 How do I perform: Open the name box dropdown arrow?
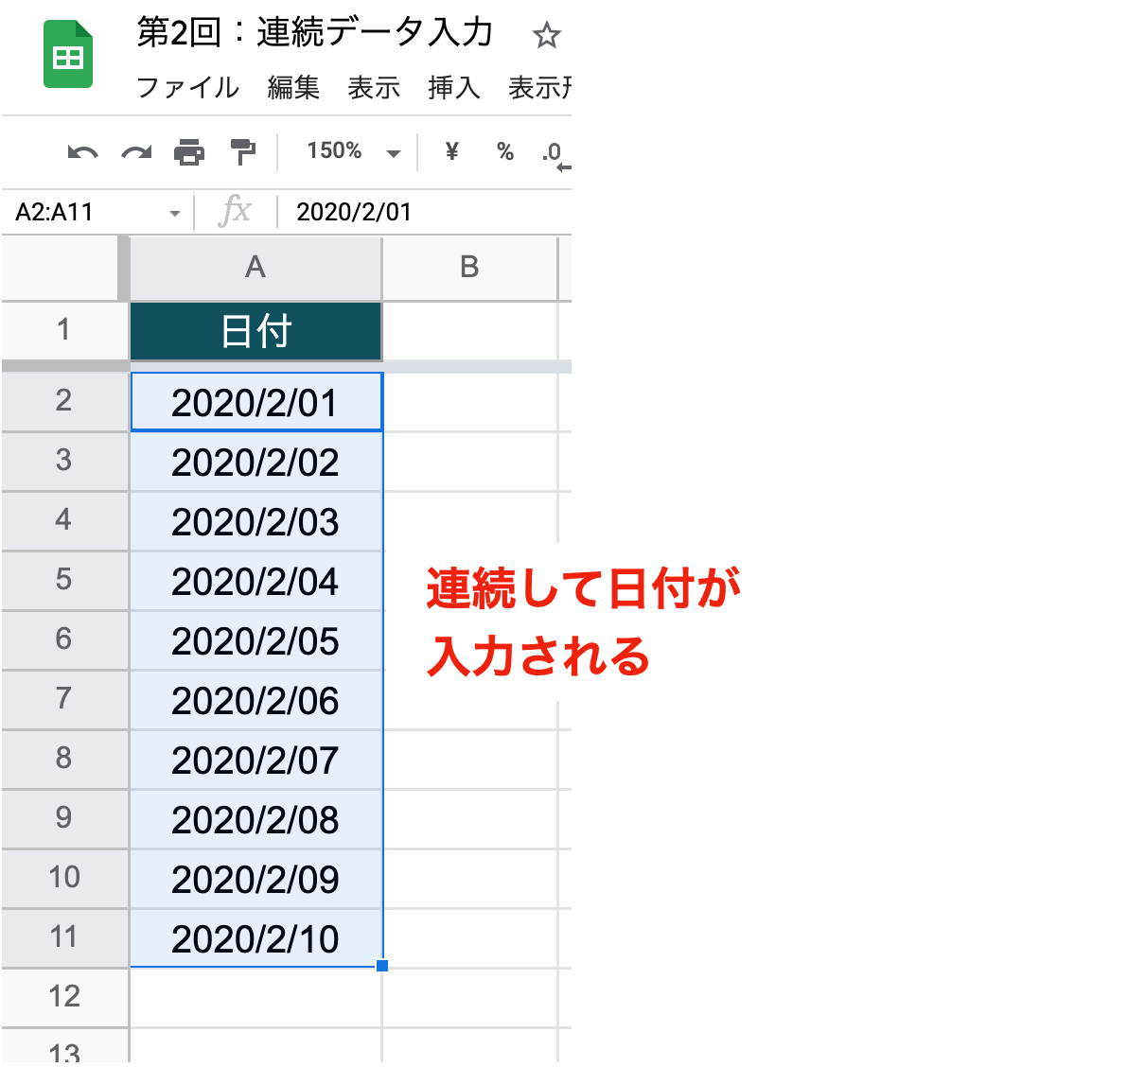173,212
